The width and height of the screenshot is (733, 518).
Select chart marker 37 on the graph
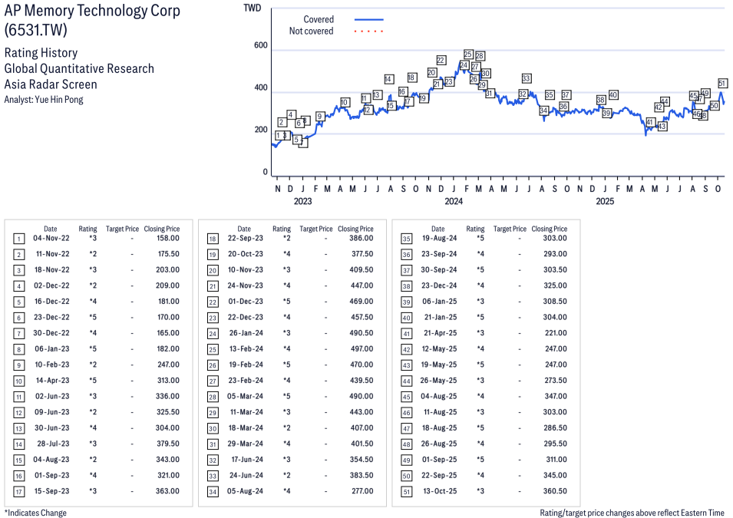[x=566, y=94]
